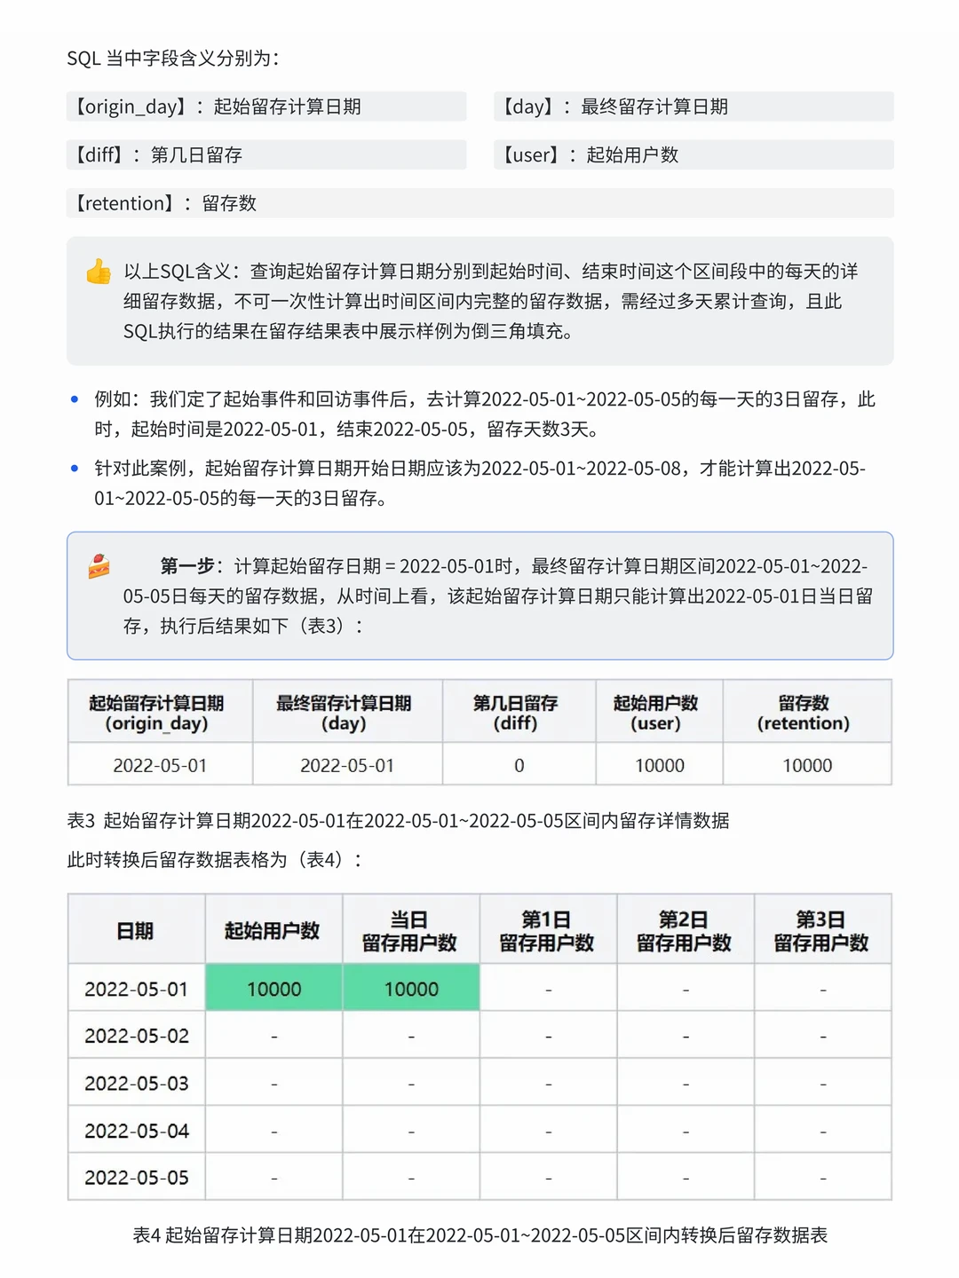The height and width of the screenshot is (1278, 959).
Task: Select the 【user】 field label
Action: (x=532, y=154)
